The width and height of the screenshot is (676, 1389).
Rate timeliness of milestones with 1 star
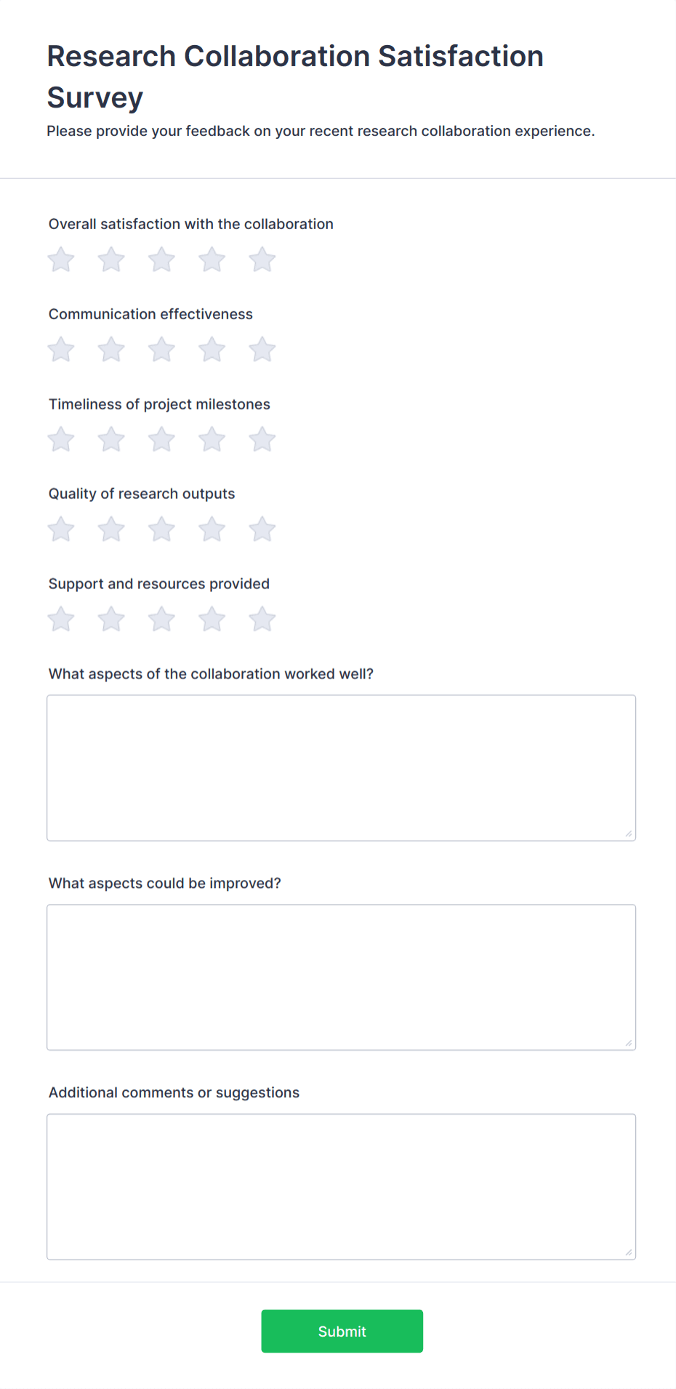(x=60, y=439)
